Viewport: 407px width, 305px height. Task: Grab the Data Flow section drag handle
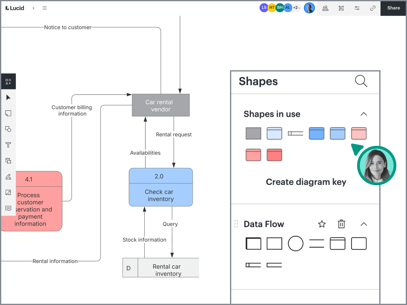pos(236,224)
